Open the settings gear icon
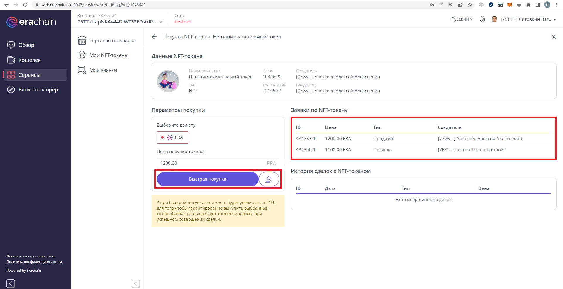Screen dimensions: 563x289 [482, 19]
